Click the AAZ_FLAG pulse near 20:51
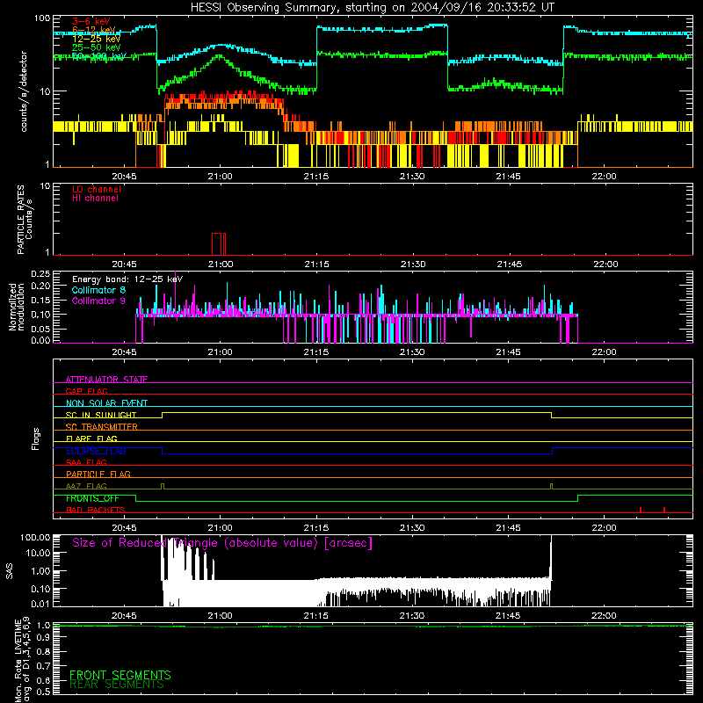 point(163,487)
